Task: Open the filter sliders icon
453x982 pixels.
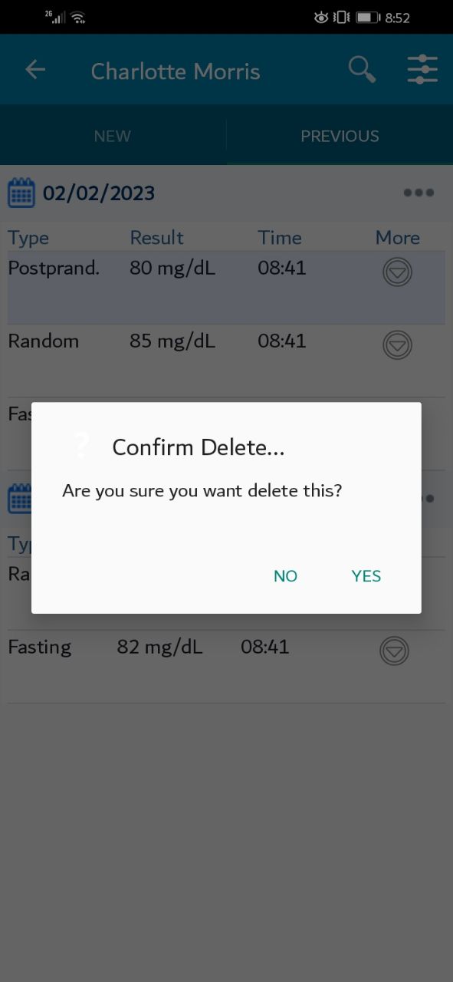Action: (x=422, y=70)
